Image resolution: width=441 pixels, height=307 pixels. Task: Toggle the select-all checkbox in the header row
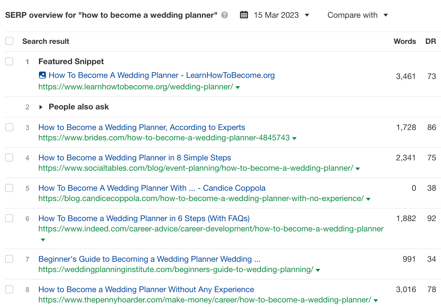coord(9,41)
